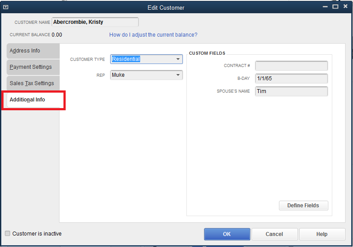Click the Custom Fields group heading
Screen dimensions: 353x247
click(x=207, y=53)
